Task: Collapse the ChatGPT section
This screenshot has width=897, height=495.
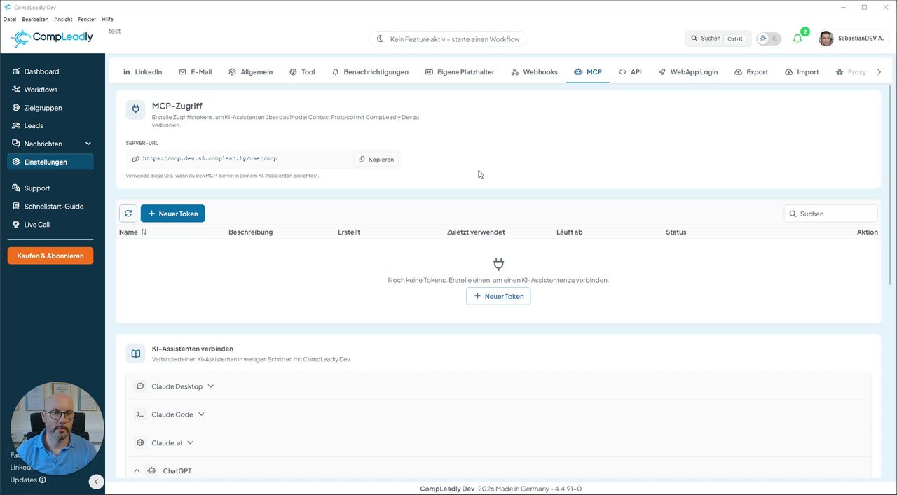Action: 498,470
